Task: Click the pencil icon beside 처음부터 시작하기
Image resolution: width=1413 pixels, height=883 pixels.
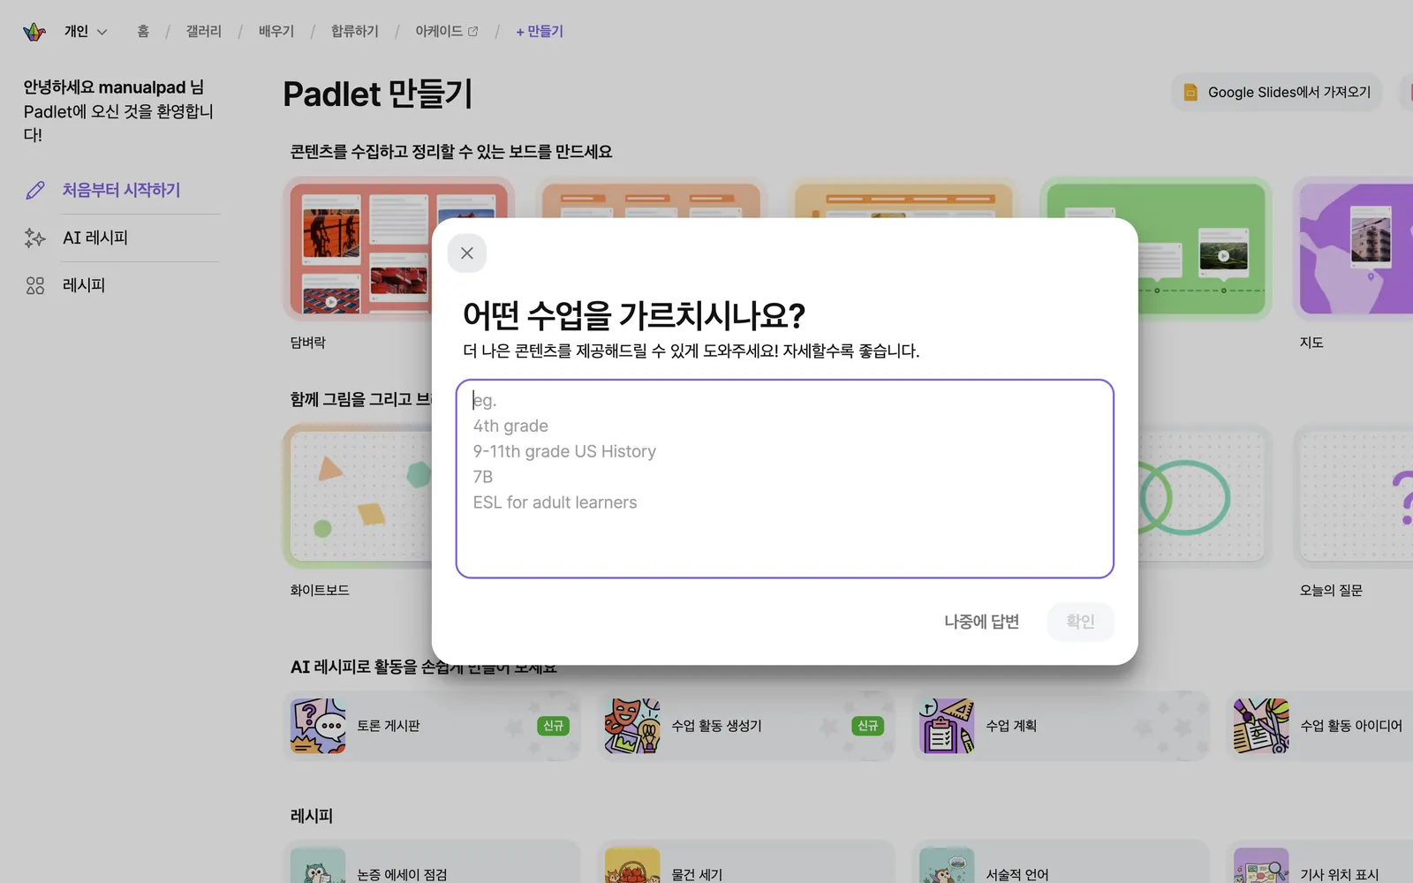Action: point(35,190)
